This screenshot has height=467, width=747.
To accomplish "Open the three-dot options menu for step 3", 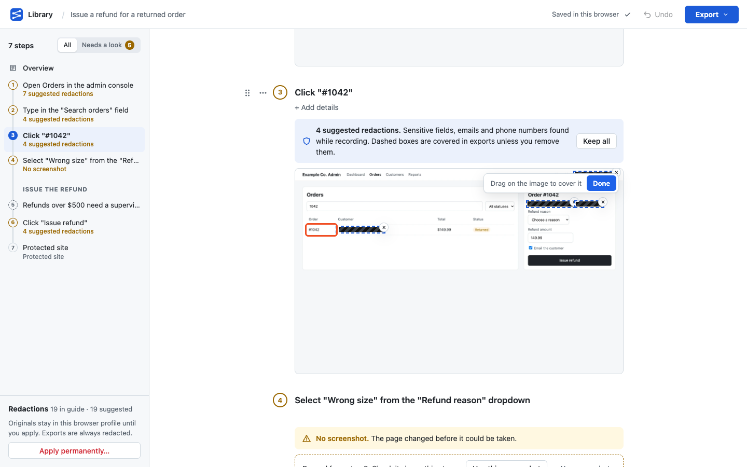I will [263, 93].
